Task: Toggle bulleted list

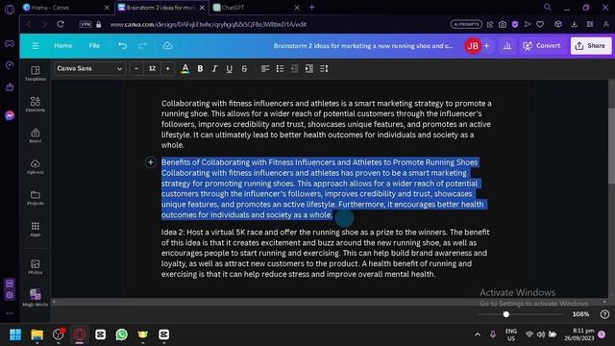Action: 280,69
